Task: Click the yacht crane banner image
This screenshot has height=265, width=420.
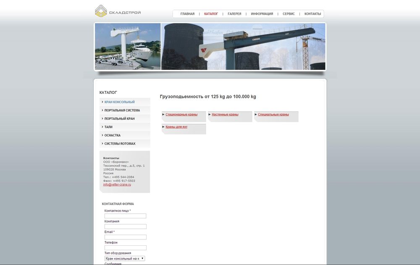Action: coord(128,46)
